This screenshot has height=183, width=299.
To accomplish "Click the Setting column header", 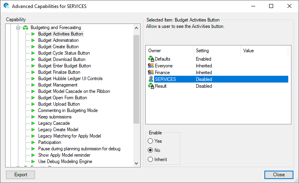I will pos(217,51).
